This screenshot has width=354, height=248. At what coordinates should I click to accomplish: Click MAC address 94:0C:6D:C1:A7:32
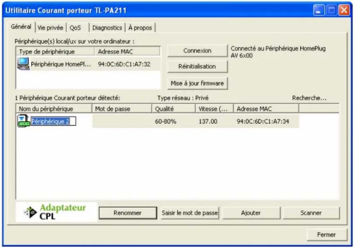click(124, 64)
